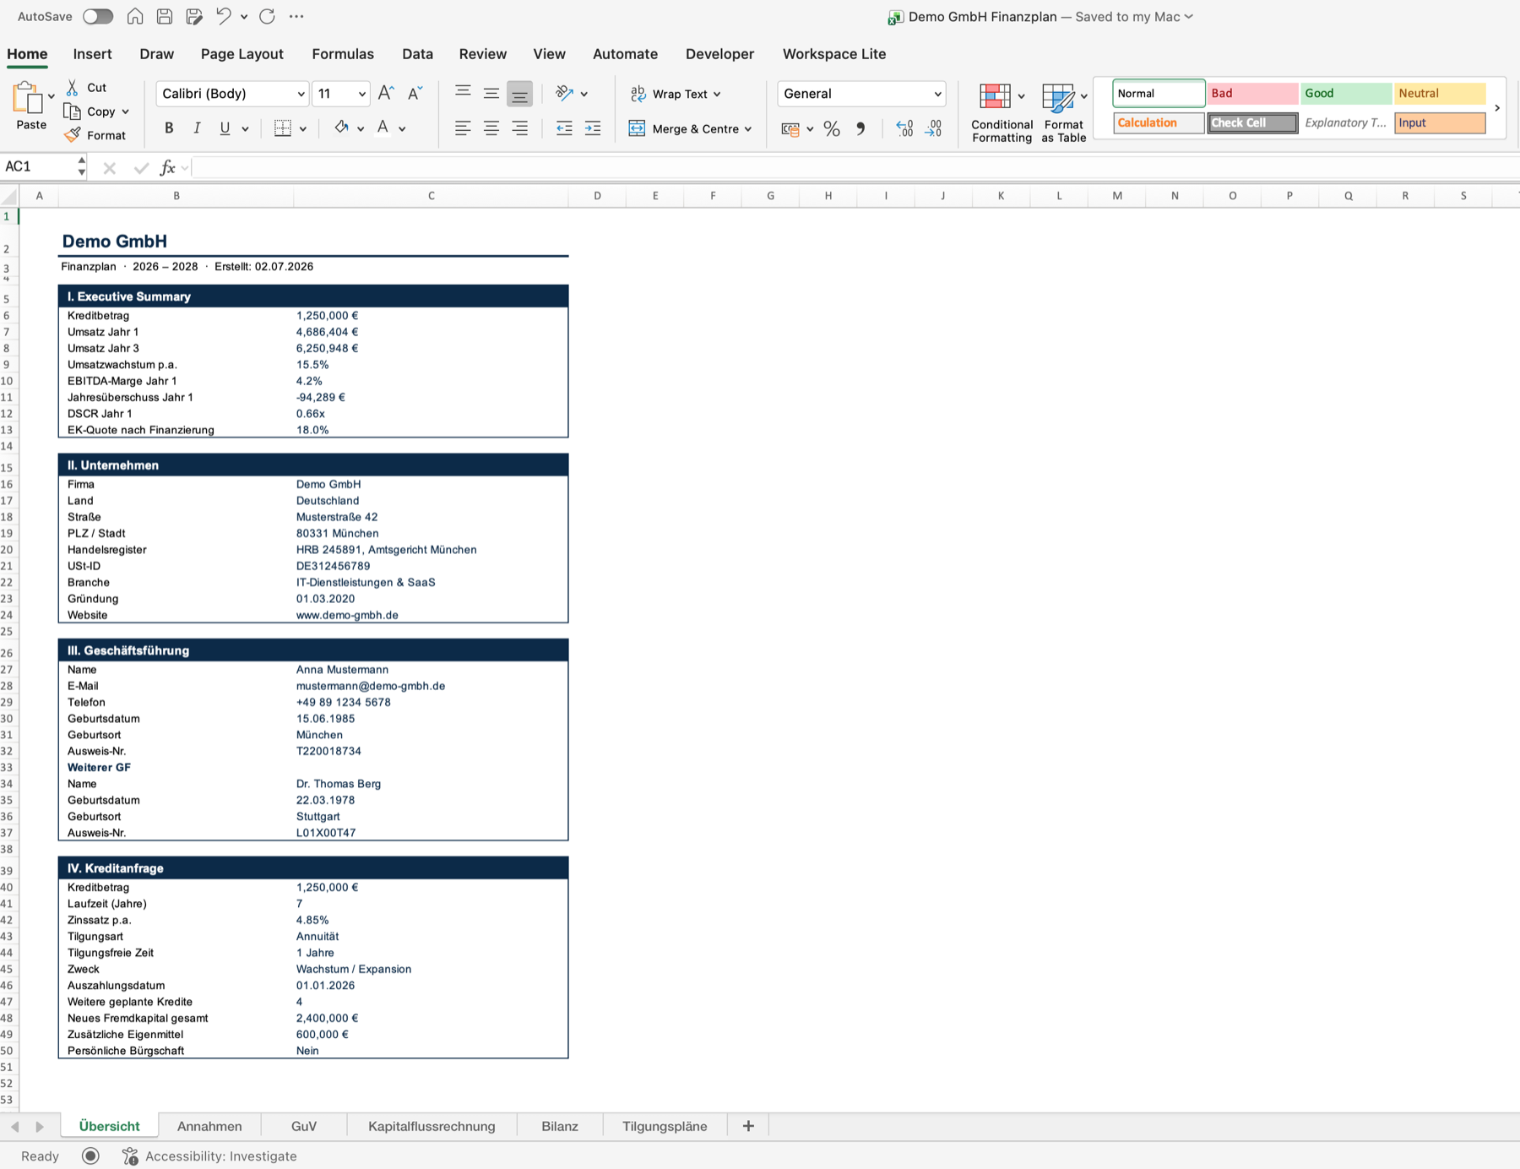Apply comma style

point(860,128)
